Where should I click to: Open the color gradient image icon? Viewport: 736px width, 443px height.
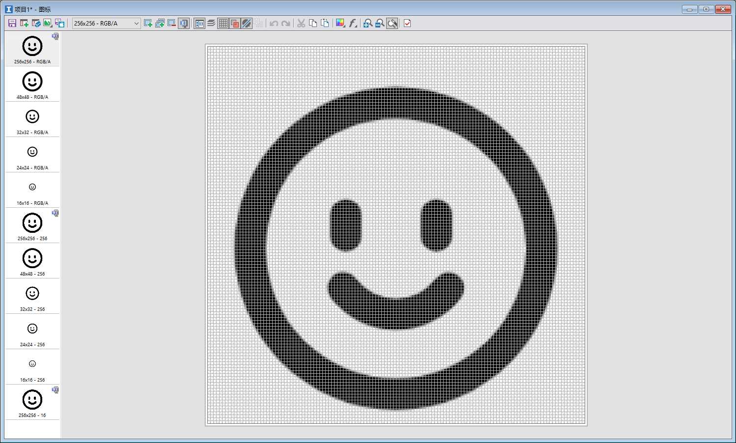pos(340,23)
